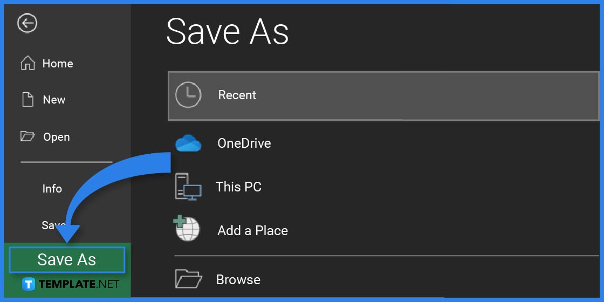
Task: Click the Recent clock icon
Action: coord(188,95)
